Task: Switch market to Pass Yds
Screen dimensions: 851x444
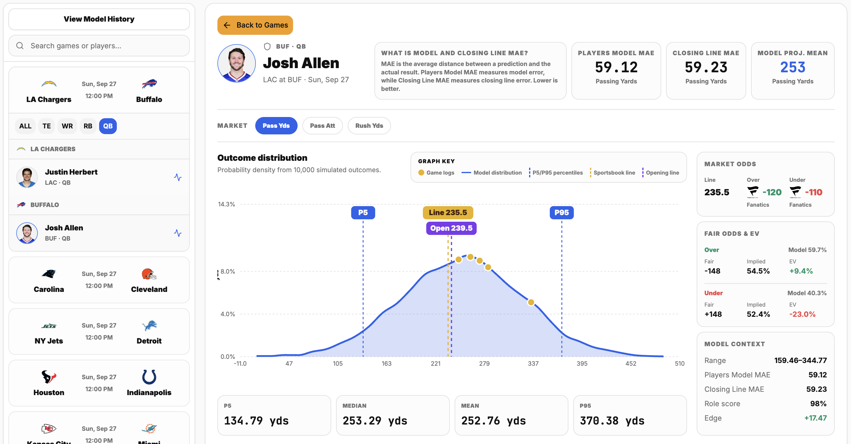Action: point(276,125)
